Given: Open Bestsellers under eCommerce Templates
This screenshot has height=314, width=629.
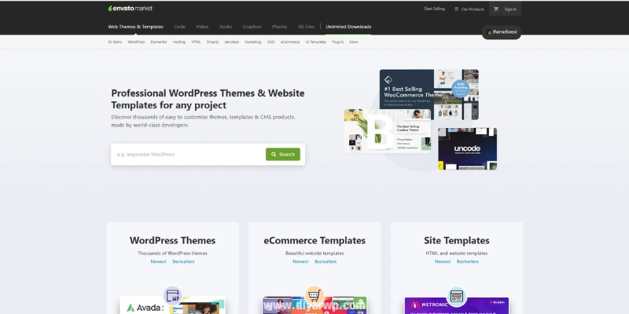Looking at the screenshot, I should click(326, 261).
